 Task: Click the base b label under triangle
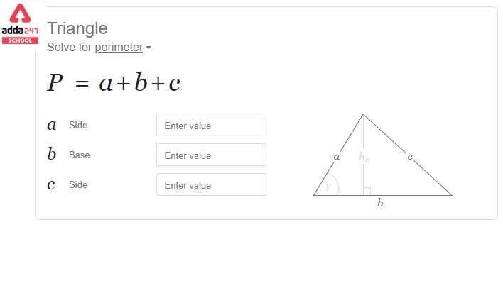click(380, 202)
